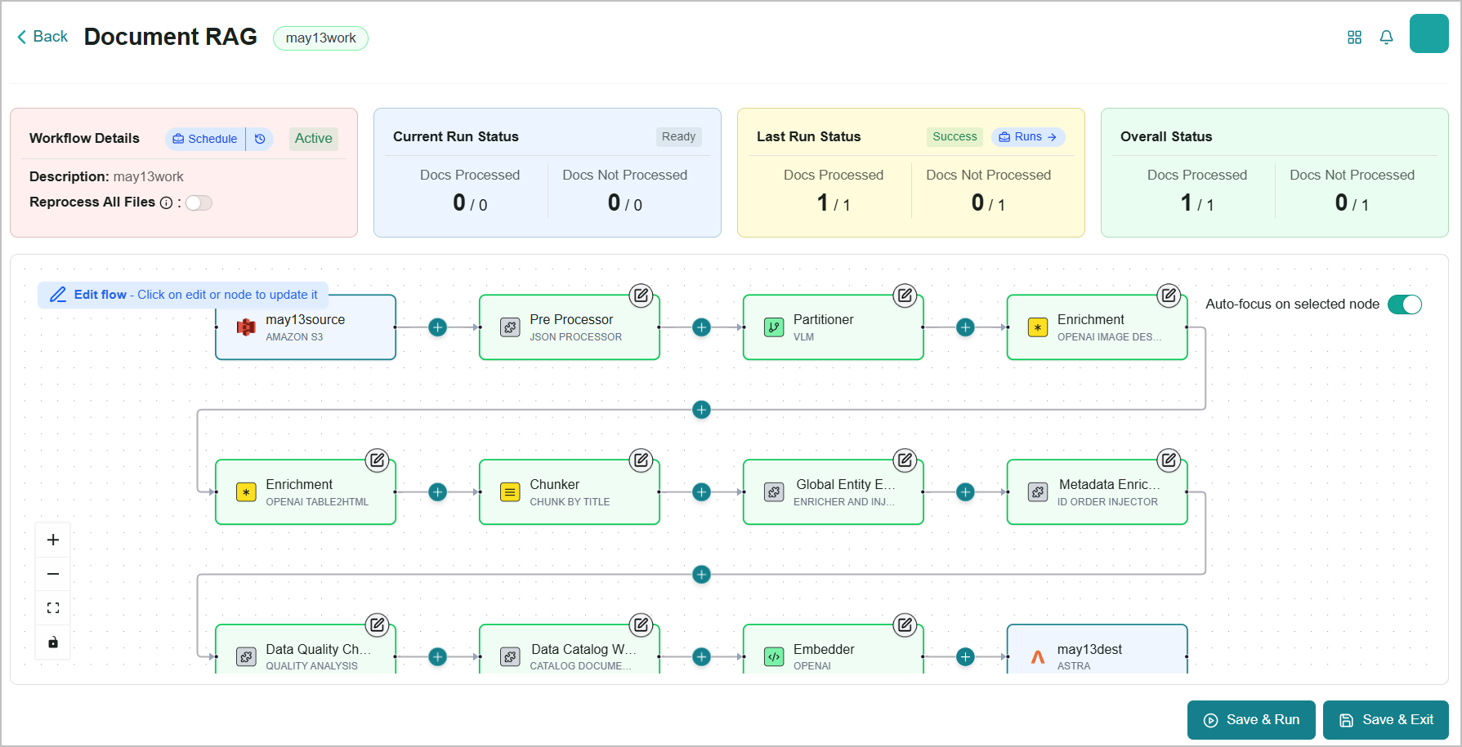Click the Success status badge
Image resolution: width=1462 pixels, height=747 pixels.
955,137
